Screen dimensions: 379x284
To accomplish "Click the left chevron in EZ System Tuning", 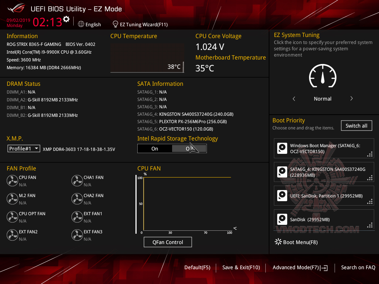I will 294,99.
